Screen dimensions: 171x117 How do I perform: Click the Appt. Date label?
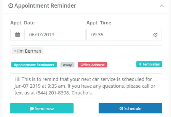(22, 23)
